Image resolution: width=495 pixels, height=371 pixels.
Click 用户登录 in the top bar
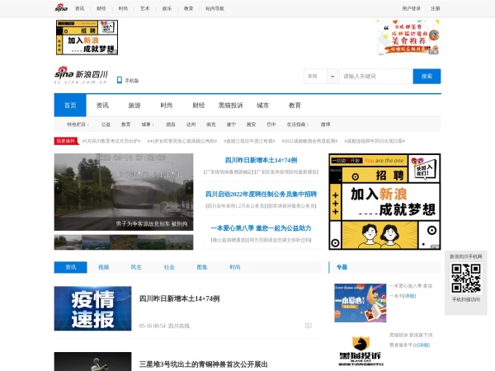click(x=412, y=8)
